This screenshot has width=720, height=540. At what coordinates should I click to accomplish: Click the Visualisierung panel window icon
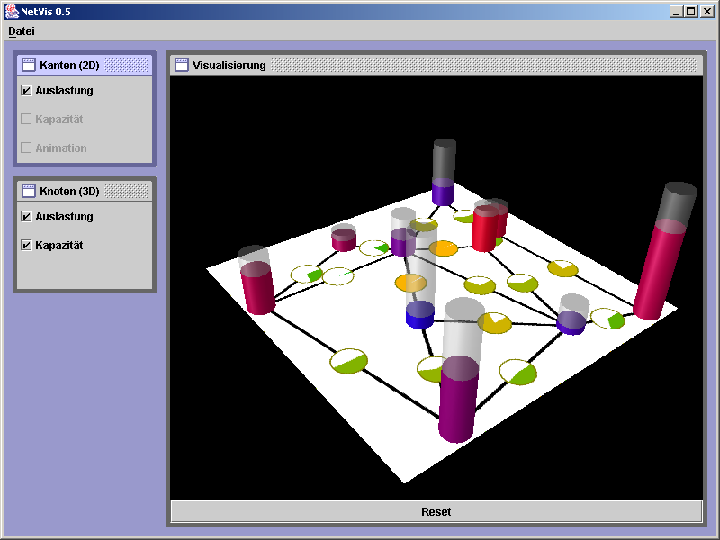[x=182, y=65]
